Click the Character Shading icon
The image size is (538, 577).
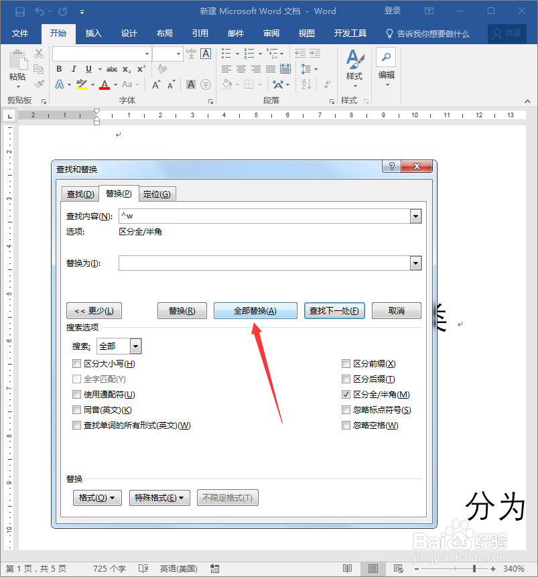(x=191, y=84)
